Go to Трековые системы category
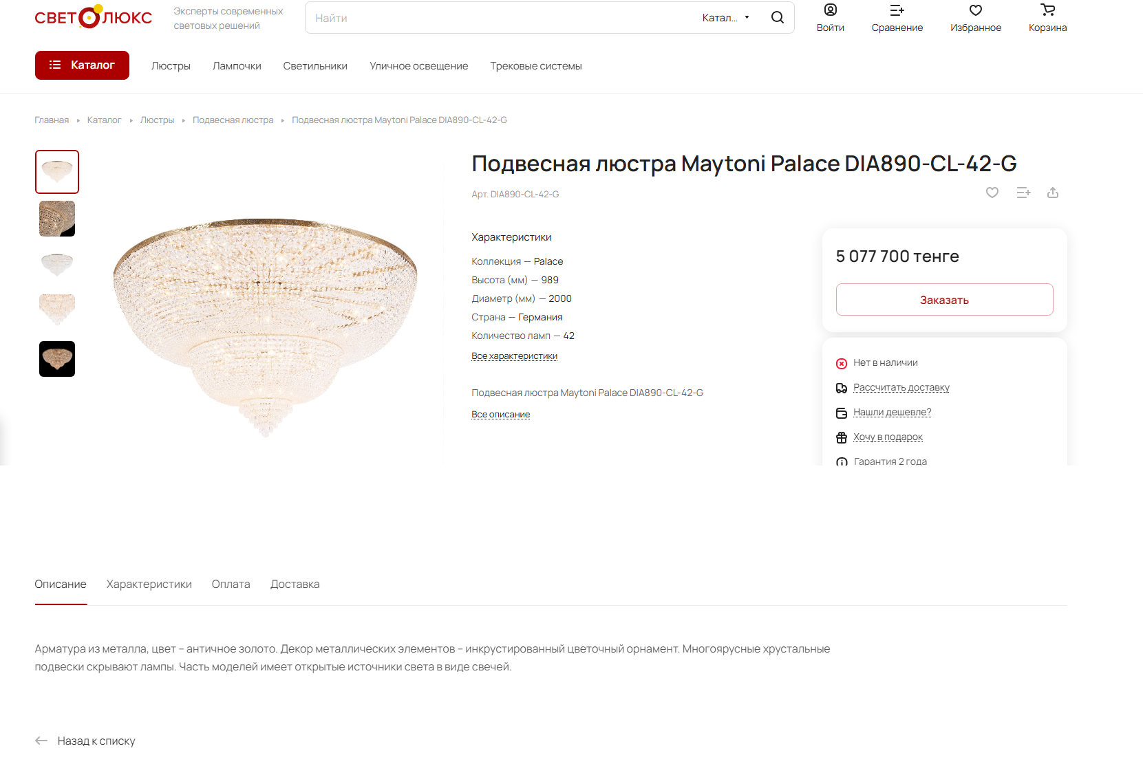This screenshot has height=766, width=1143. [536, 66]
